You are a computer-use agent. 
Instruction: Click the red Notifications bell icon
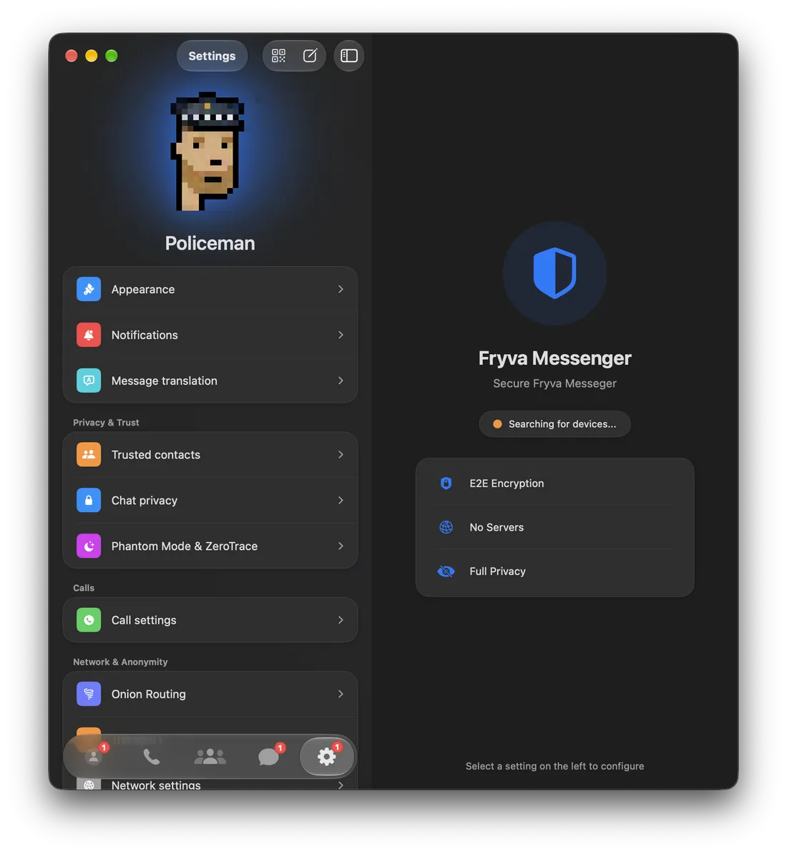(89, 335)
